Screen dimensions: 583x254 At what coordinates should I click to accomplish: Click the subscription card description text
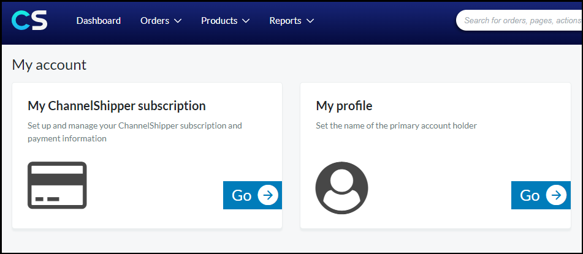pyautogui.click(x=135, y=132)
